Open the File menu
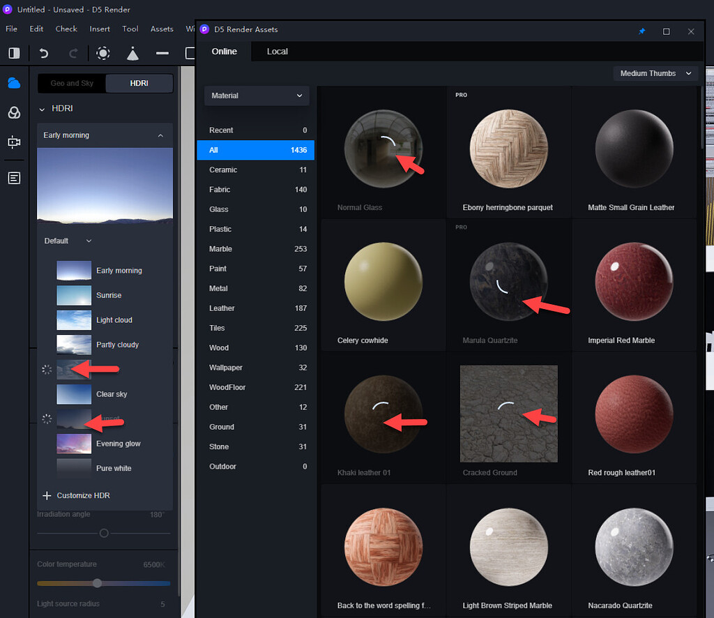 pyautogui.click(x=11, y=29)
